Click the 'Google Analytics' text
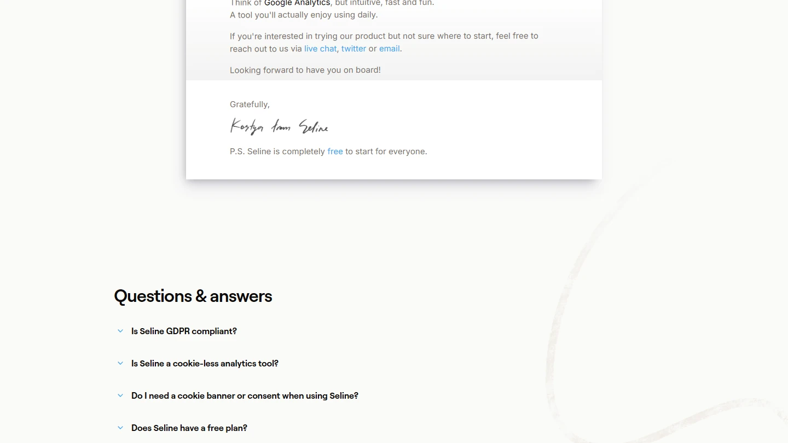 [x=297, y=3]
